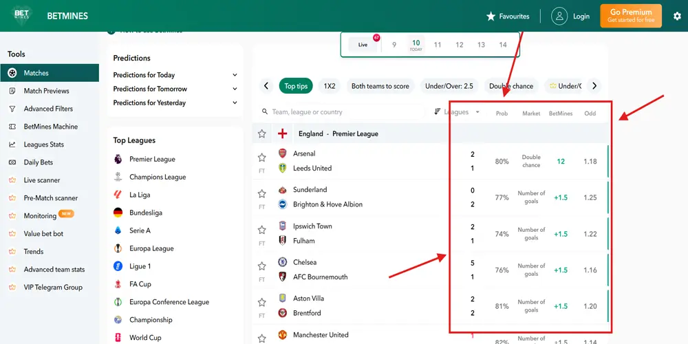Star the Ipswich Town vs Fulham match
The image size is (688, 344).
(262, 230)
